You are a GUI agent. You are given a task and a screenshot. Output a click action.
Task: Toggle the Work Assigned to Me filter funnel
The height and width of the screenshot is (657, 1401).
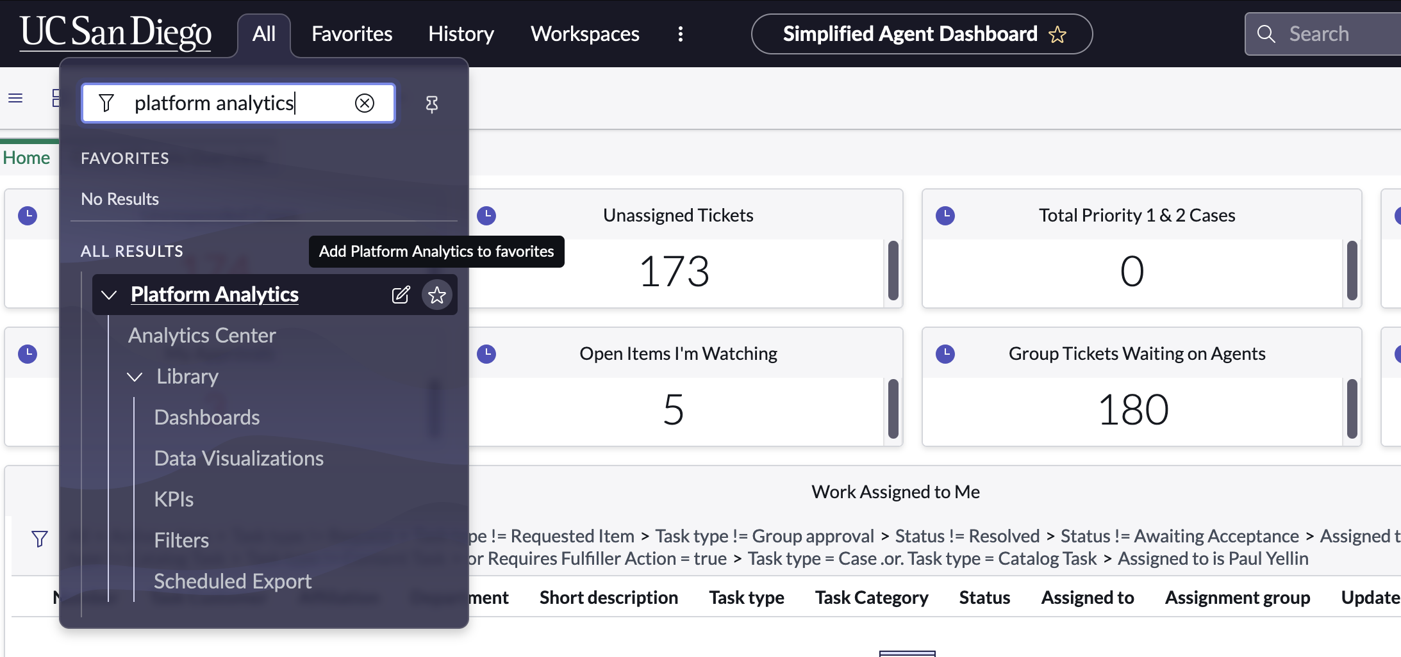tap(40, 539)
